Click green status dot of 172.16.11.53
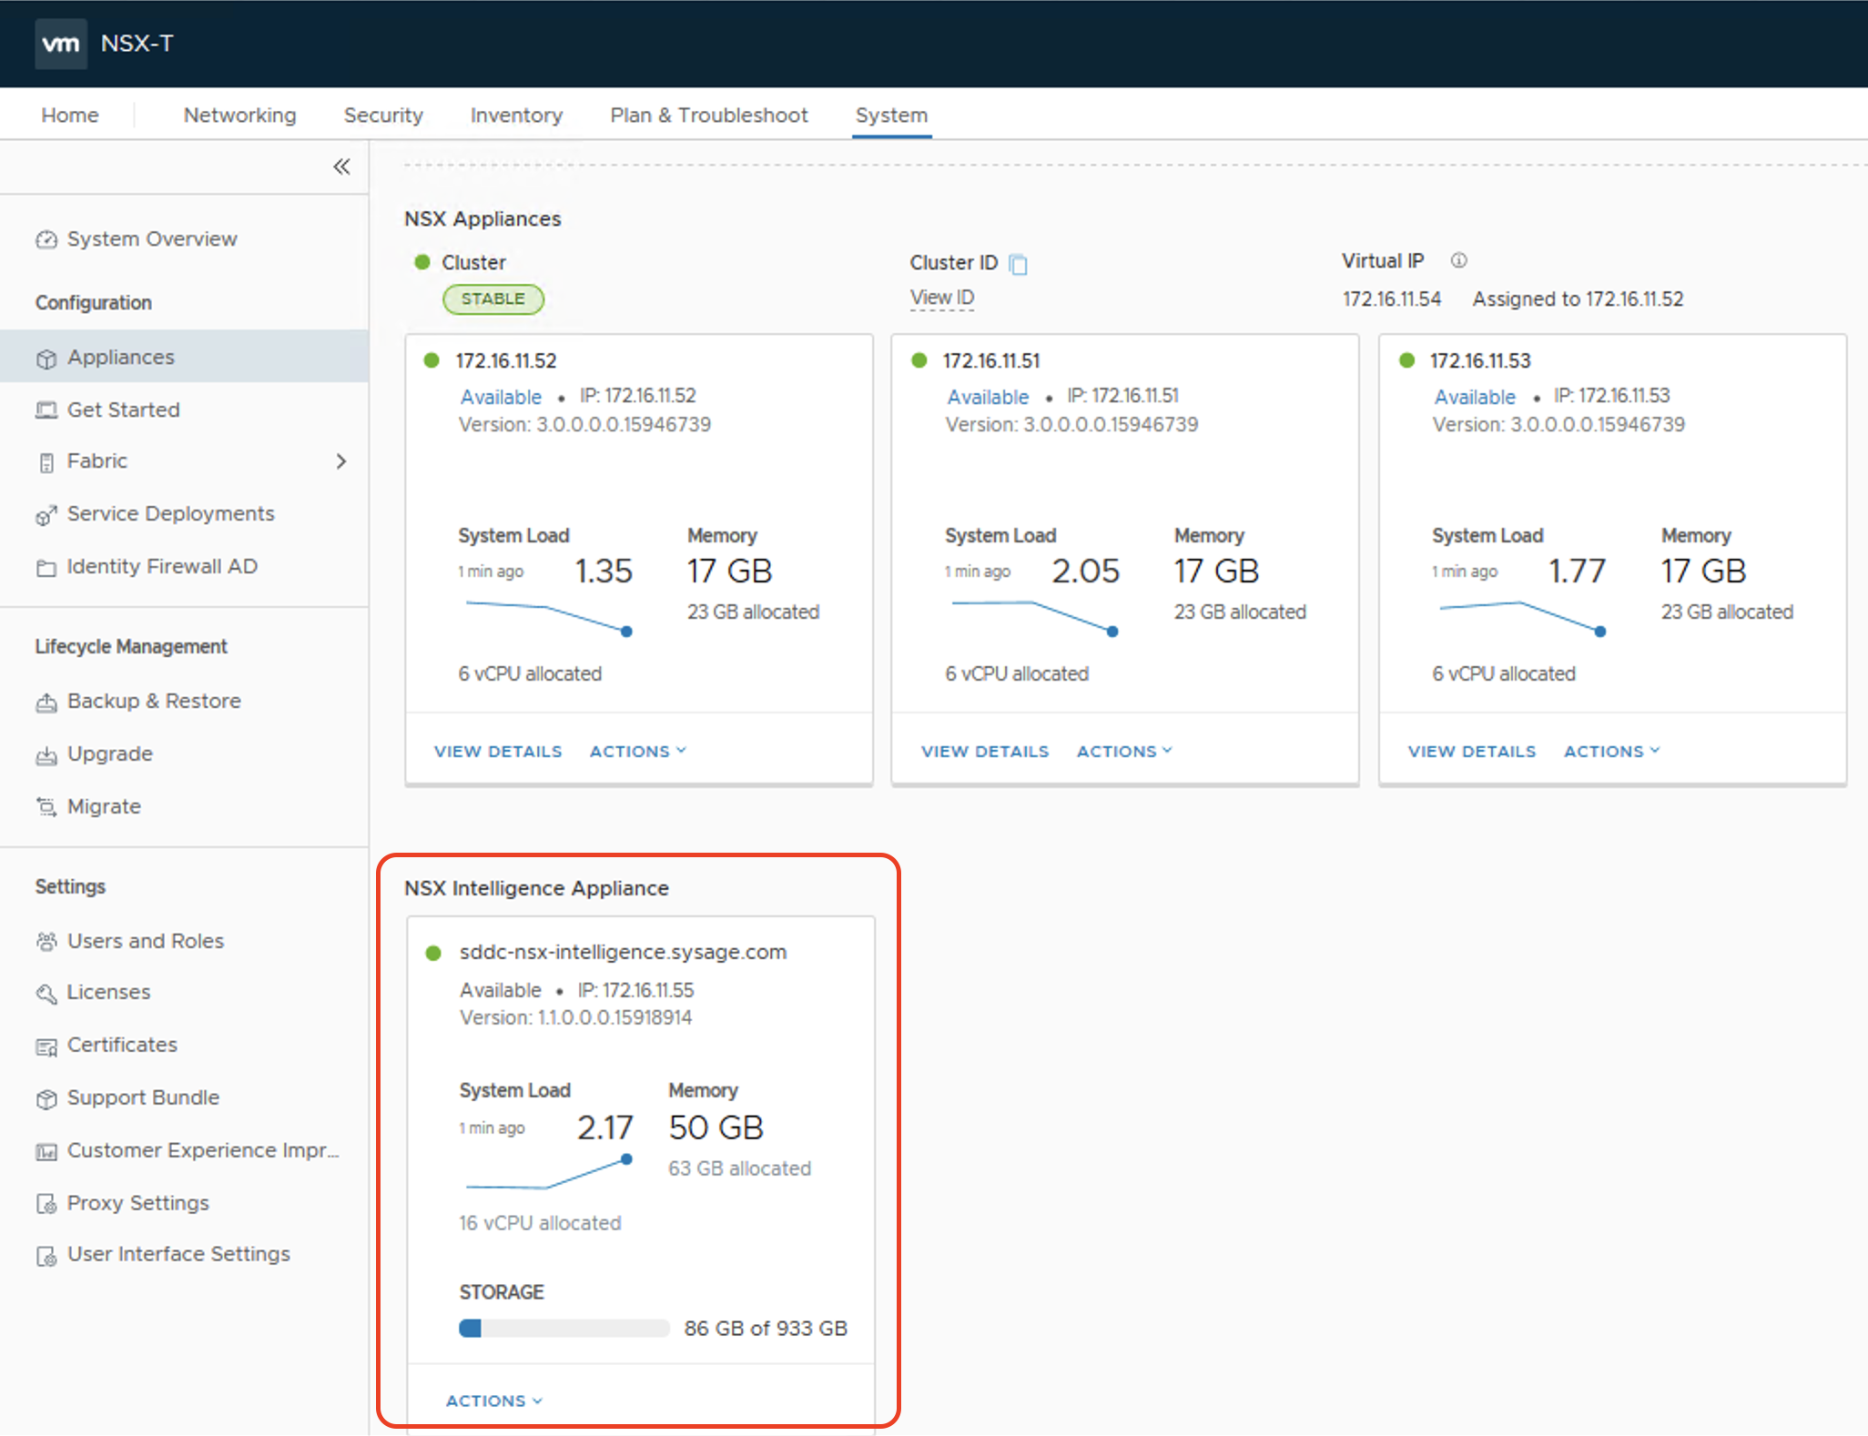Viewport: 1868px width, 1436px height. 1406,360
